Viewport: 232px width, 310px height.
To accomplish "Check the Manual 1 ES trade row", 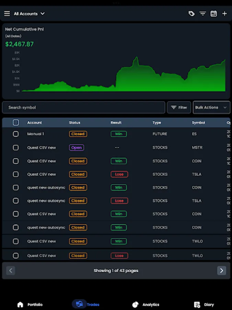I will point(16,134).
